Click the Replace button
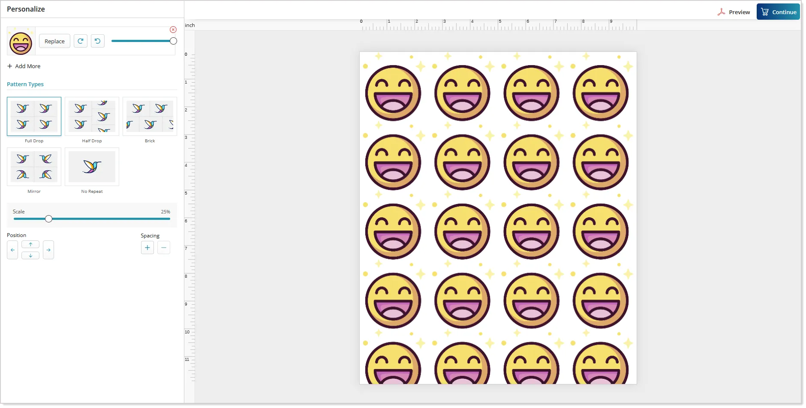 (x=54, y=41)
